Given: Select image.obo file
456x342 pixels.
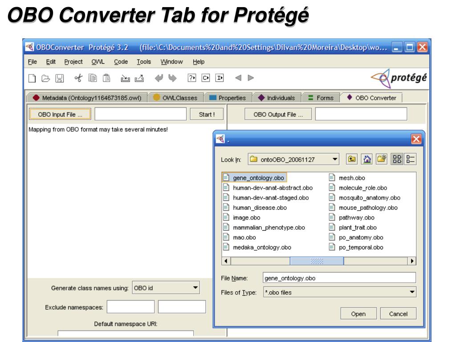Looking at the screenshot, I should click(x=242, y=217).
